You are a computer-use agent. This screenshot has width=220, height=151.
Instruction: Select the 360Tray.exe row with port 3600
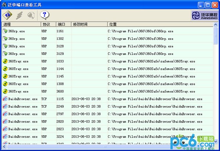point(108,91)
